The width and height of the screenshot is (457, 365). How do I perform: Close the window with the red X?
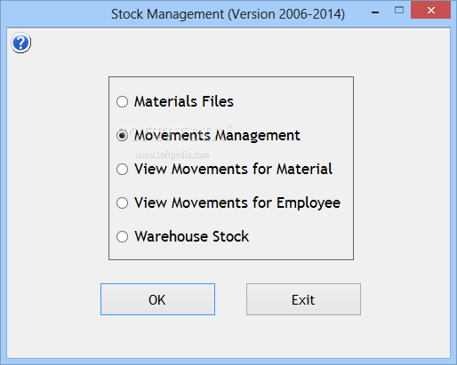[430, 10]
